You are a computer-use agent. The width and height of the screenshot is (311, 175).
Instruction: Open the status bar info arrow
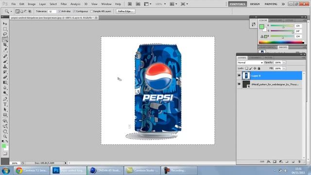tap(66, 163)
